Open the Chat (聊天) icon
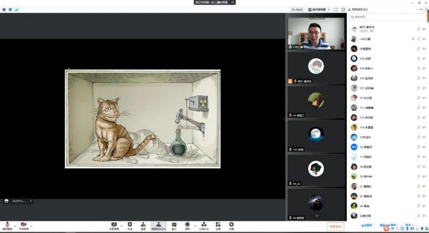This screenshot has height=233, width=429. 174,225
